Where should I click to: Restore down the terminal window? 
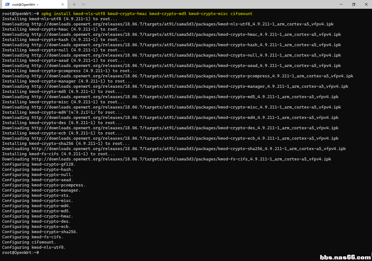pyautogui.click(x=353, y=4)
